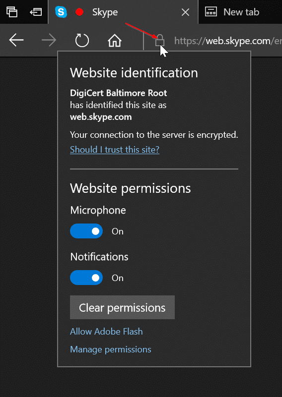
Task: Open the tabs you've set aside icon
Action: pos(12,12)
